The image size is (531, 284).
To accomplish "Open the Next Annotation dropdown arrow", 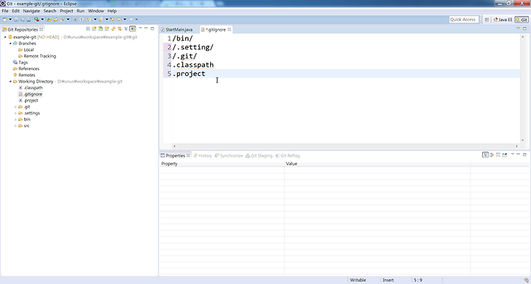I will point(95,19).
